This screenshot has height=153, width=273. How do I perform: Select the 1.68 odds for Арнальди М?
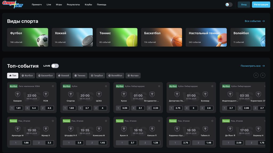click(20, 143)
